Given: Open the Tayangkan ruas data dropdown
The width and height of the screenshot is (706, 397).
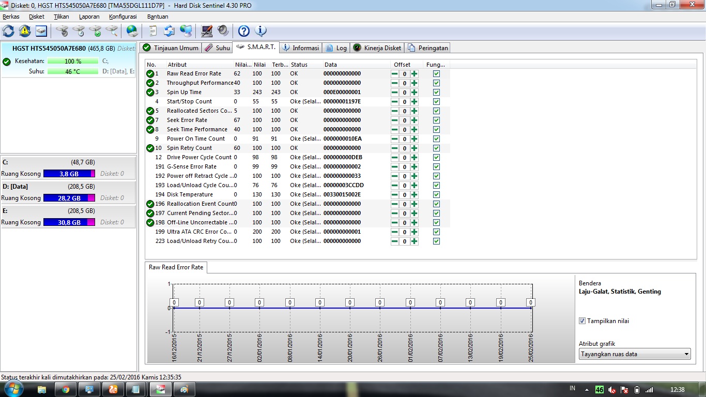Looking at the screenshot, I should (x=635, y=354).
